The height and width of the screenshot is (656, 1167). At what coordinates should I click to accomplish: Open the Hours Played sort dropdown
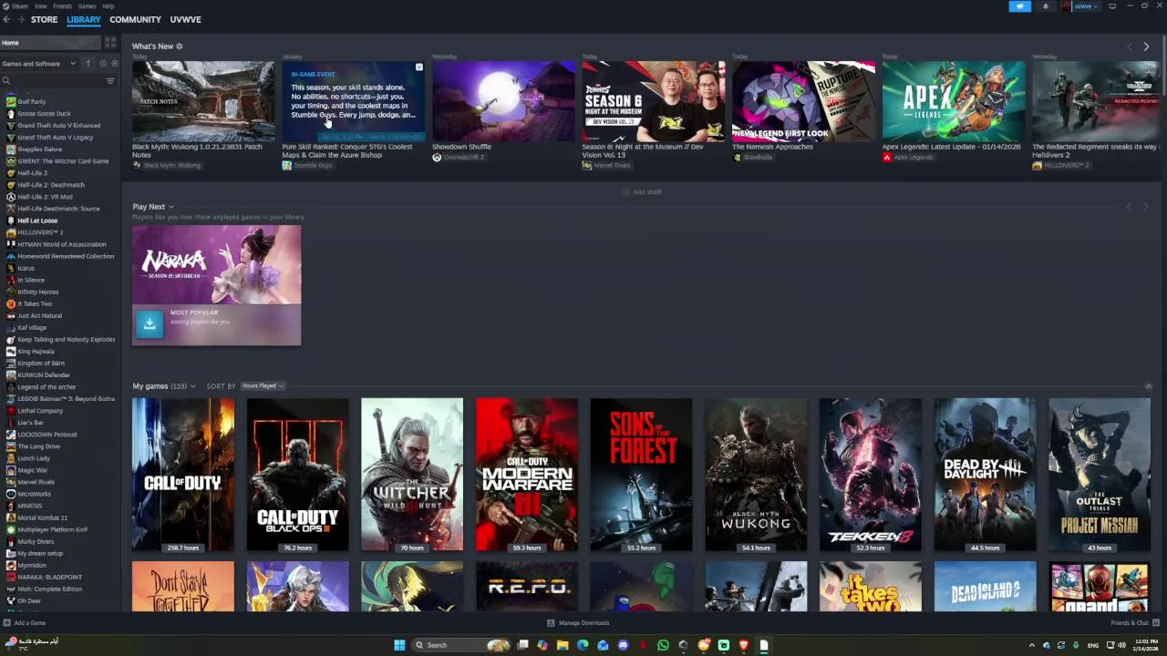[x=263, y=386]
